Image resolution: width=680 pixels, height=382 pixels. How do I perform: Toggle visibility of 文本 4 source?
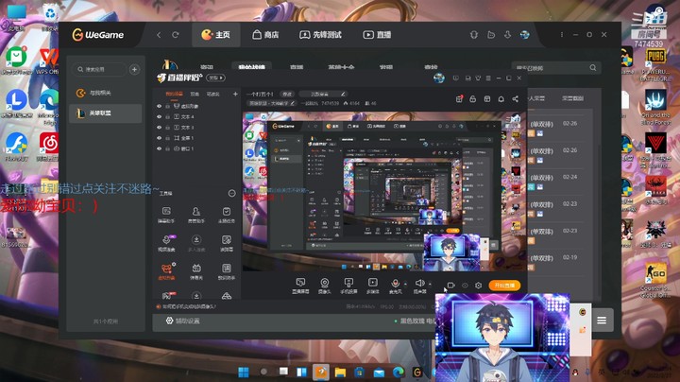point(160,116)
